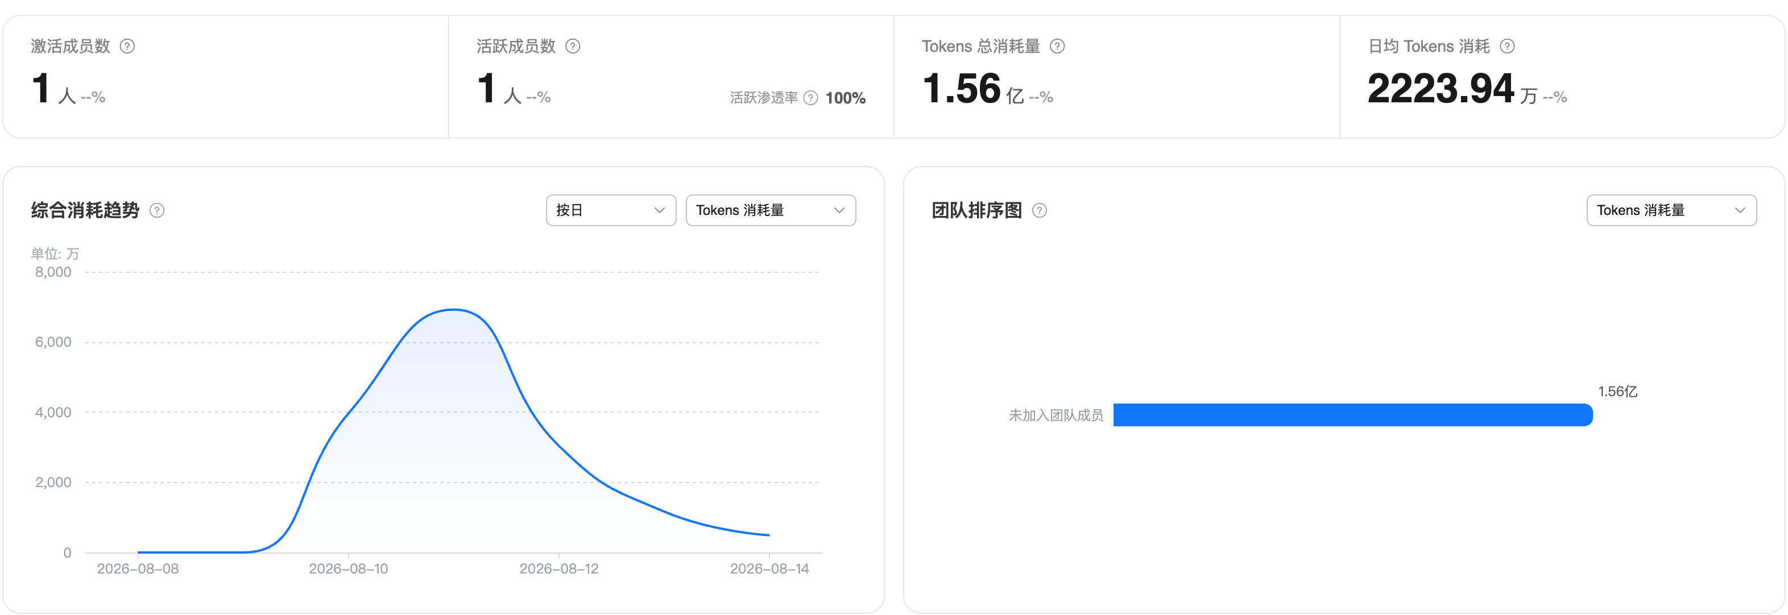Image resolution: width=1788 pixels, height=615 pixels.
Task: Click the 1.56 亿 total tokens value
Action: (x=973, y=89)
